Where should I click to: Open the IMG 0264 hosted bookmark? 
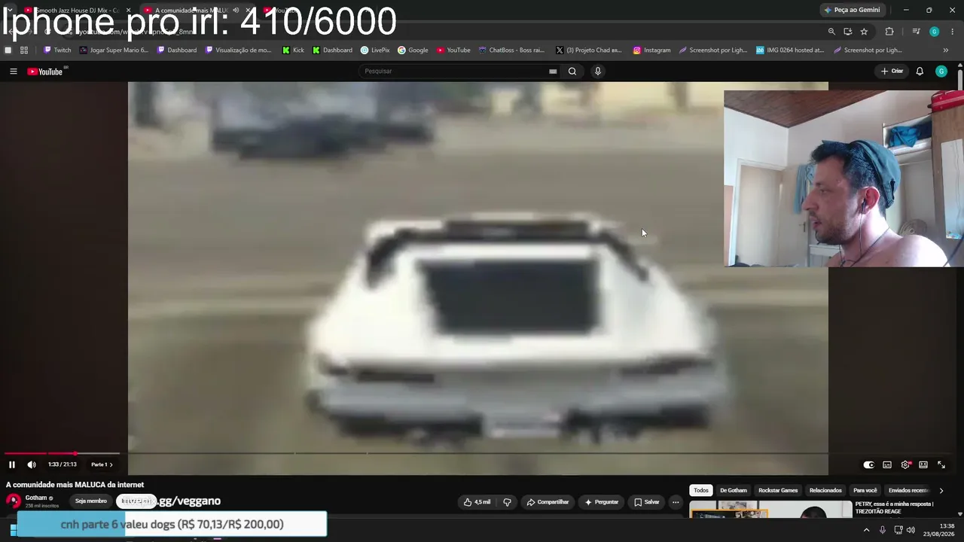[790, 50]
